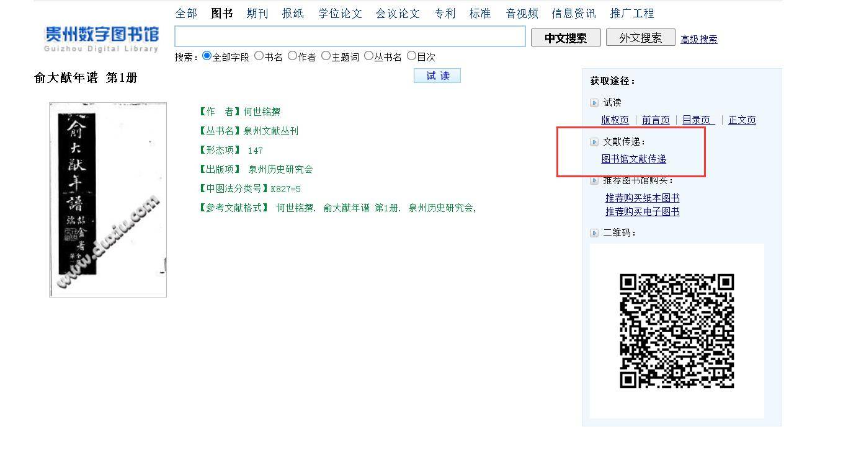Choose the 作者 search option
Screen dimensions: 856x458
point(292,56)
